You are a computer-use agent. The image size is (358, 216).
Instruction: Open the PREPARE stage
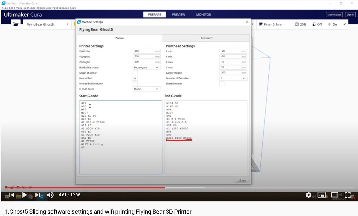[x=154, y=14]
